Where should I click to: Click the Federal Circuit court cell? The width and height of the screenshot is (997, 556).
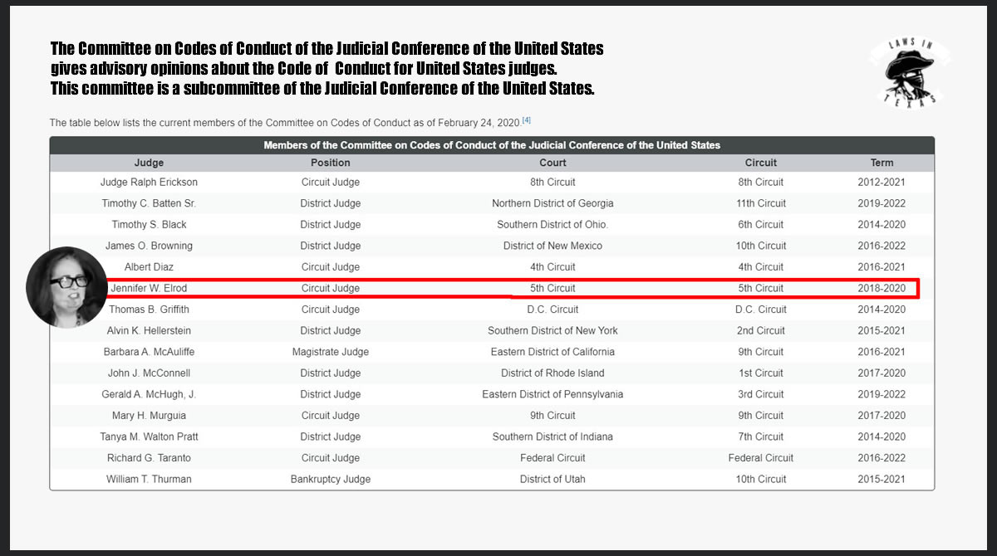[553, 458]
